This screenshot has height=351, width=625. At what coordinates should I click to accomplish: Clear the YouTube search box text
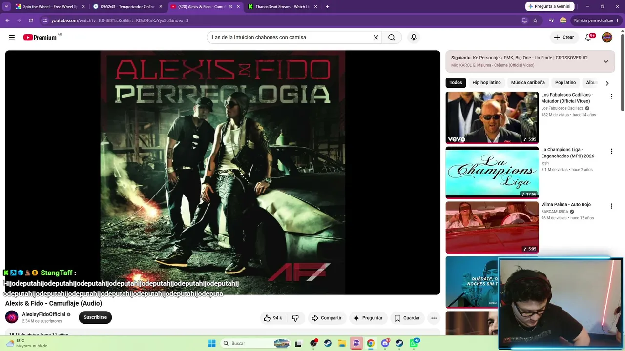[x=376, y=38]
